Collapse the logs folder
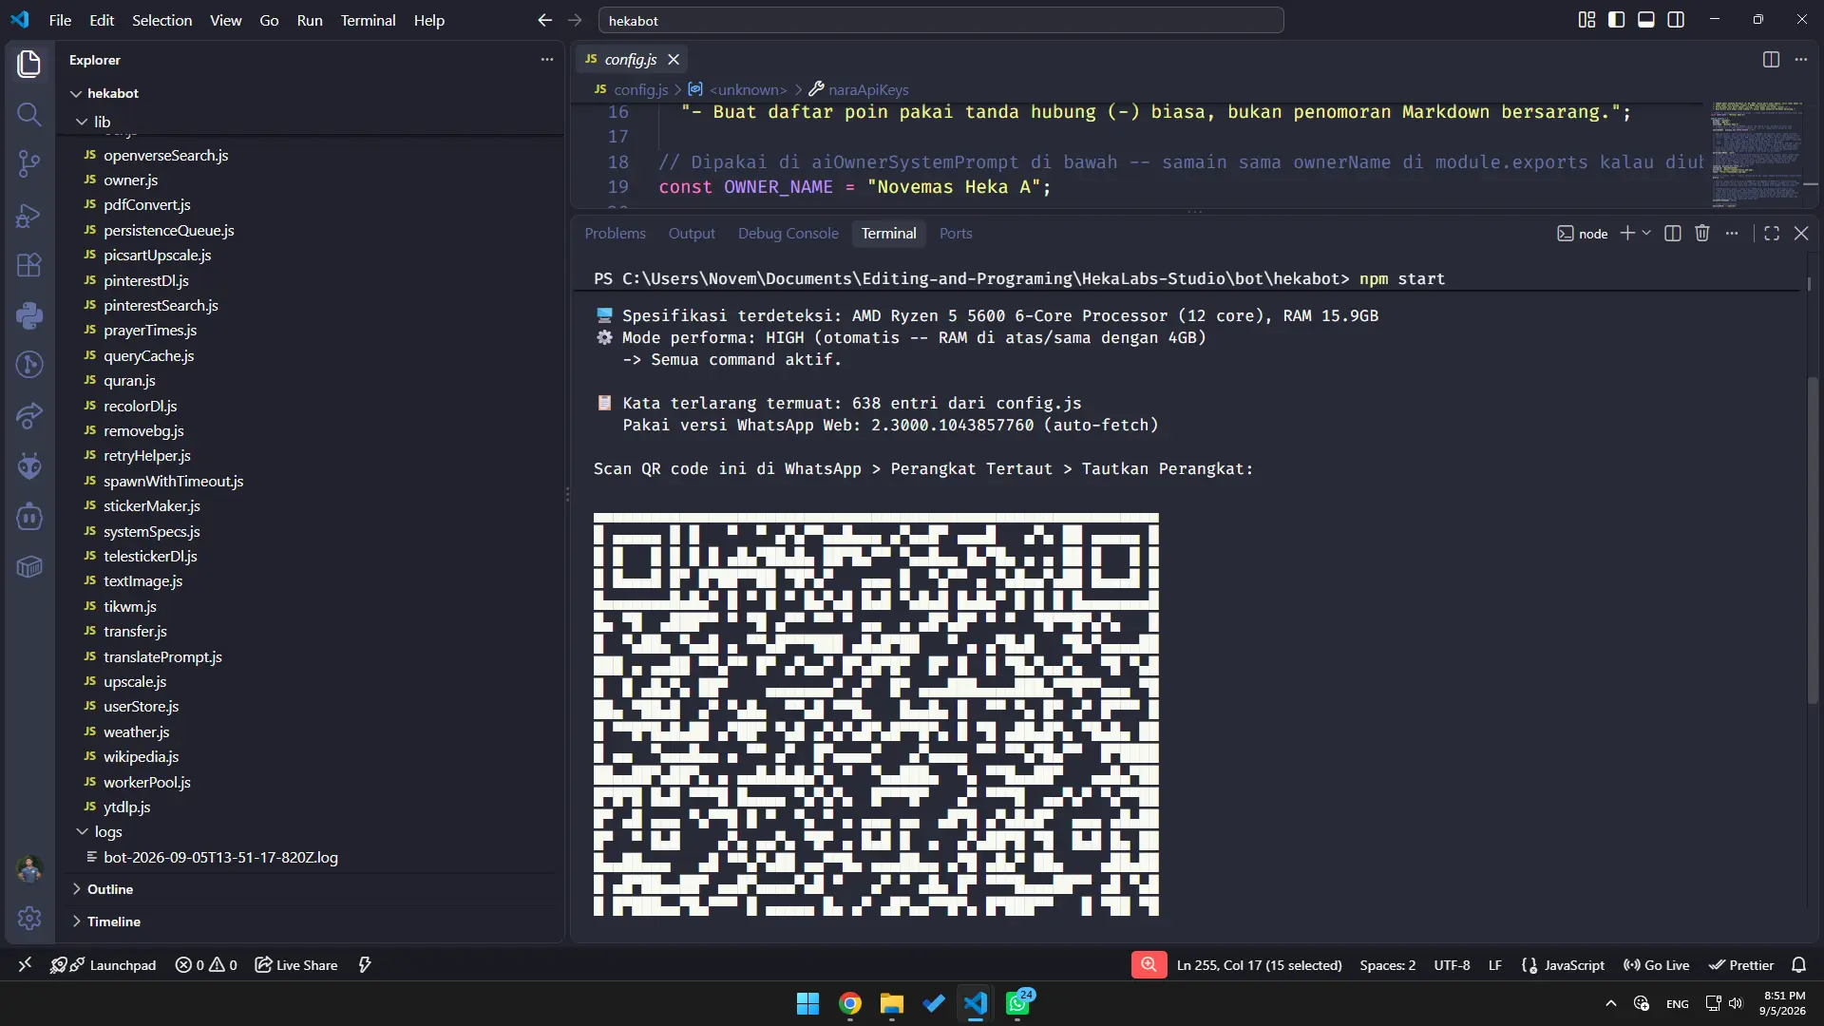The image size is (1824, 1026). (x=82, y=831)
